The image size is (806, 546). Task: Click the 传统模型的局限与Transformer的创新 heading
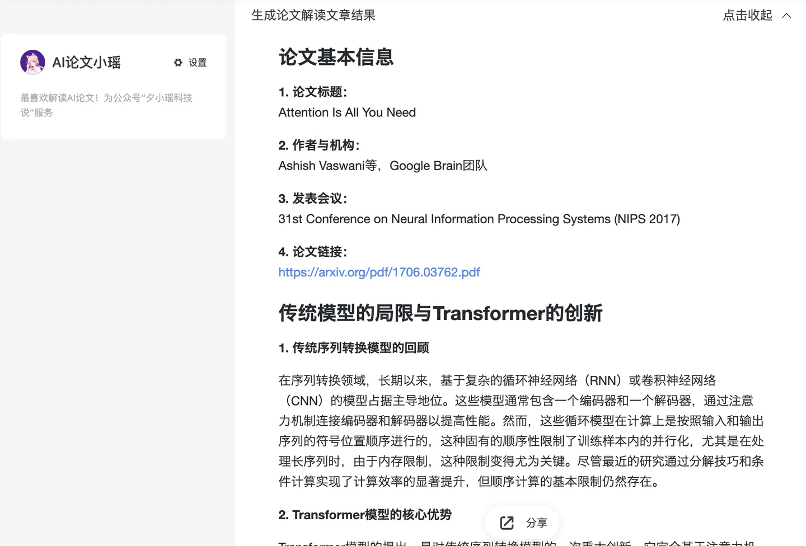pos(441,313)
